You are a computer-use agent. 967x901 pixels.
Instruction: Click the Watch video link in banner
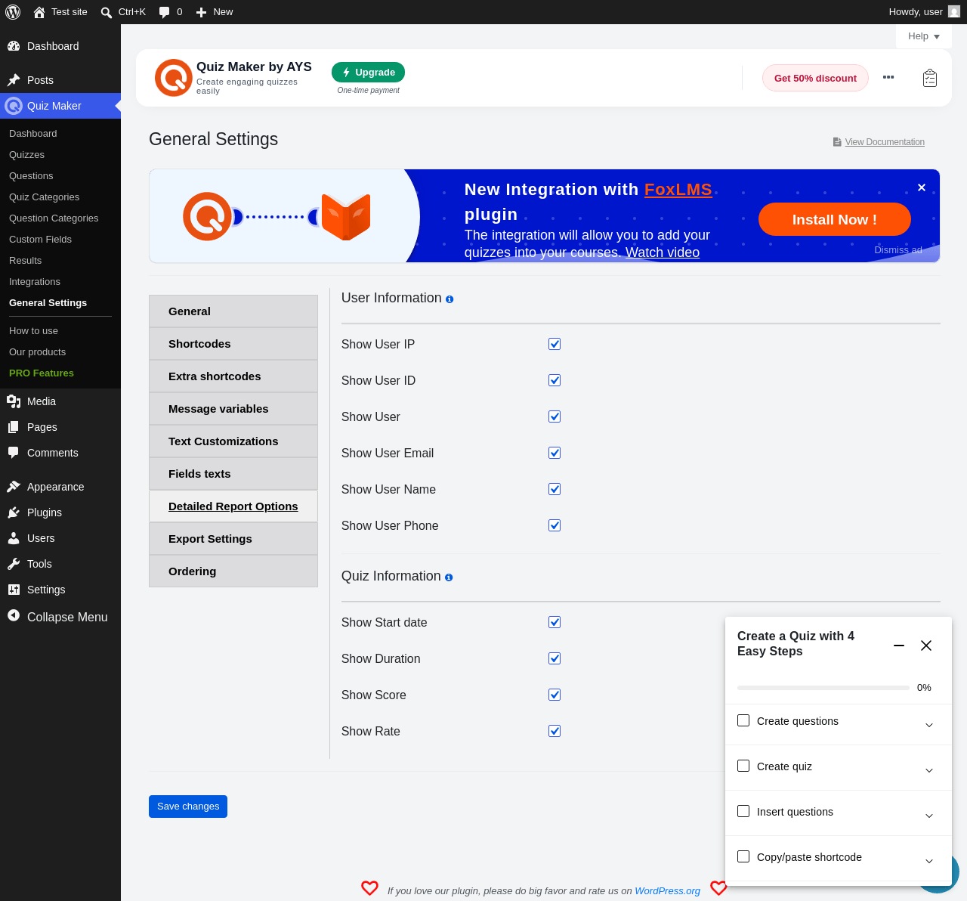[x=663, y=252]
